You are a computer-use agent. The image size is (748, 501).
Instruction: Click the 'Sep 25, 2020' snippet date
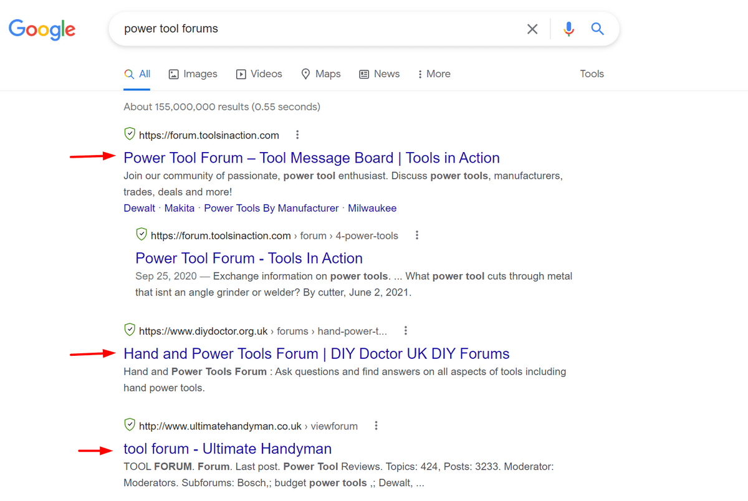pyautogui.click(x=166, y=275)
